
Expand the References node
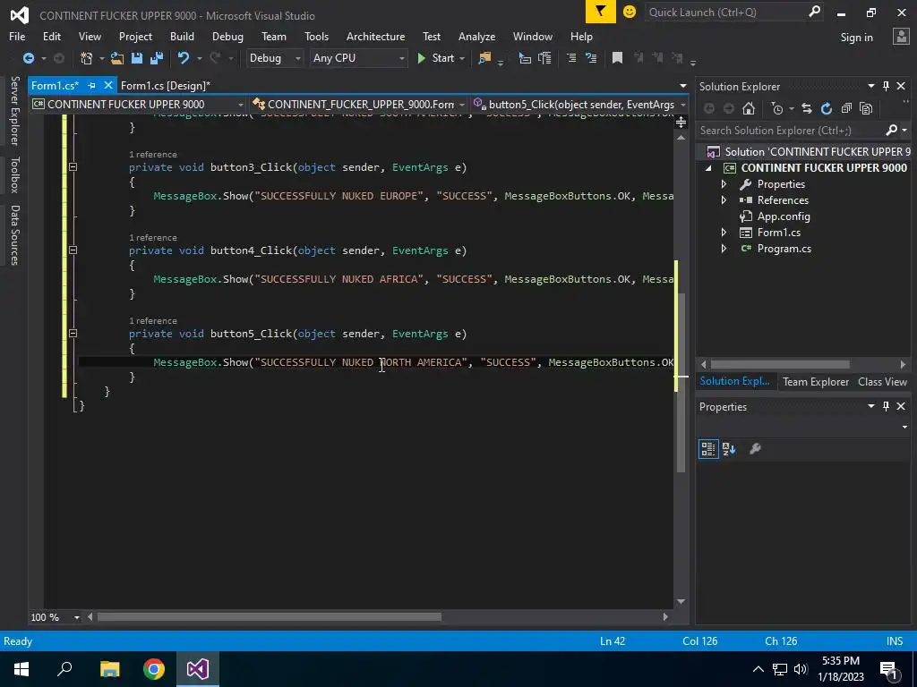click(724, 199)
